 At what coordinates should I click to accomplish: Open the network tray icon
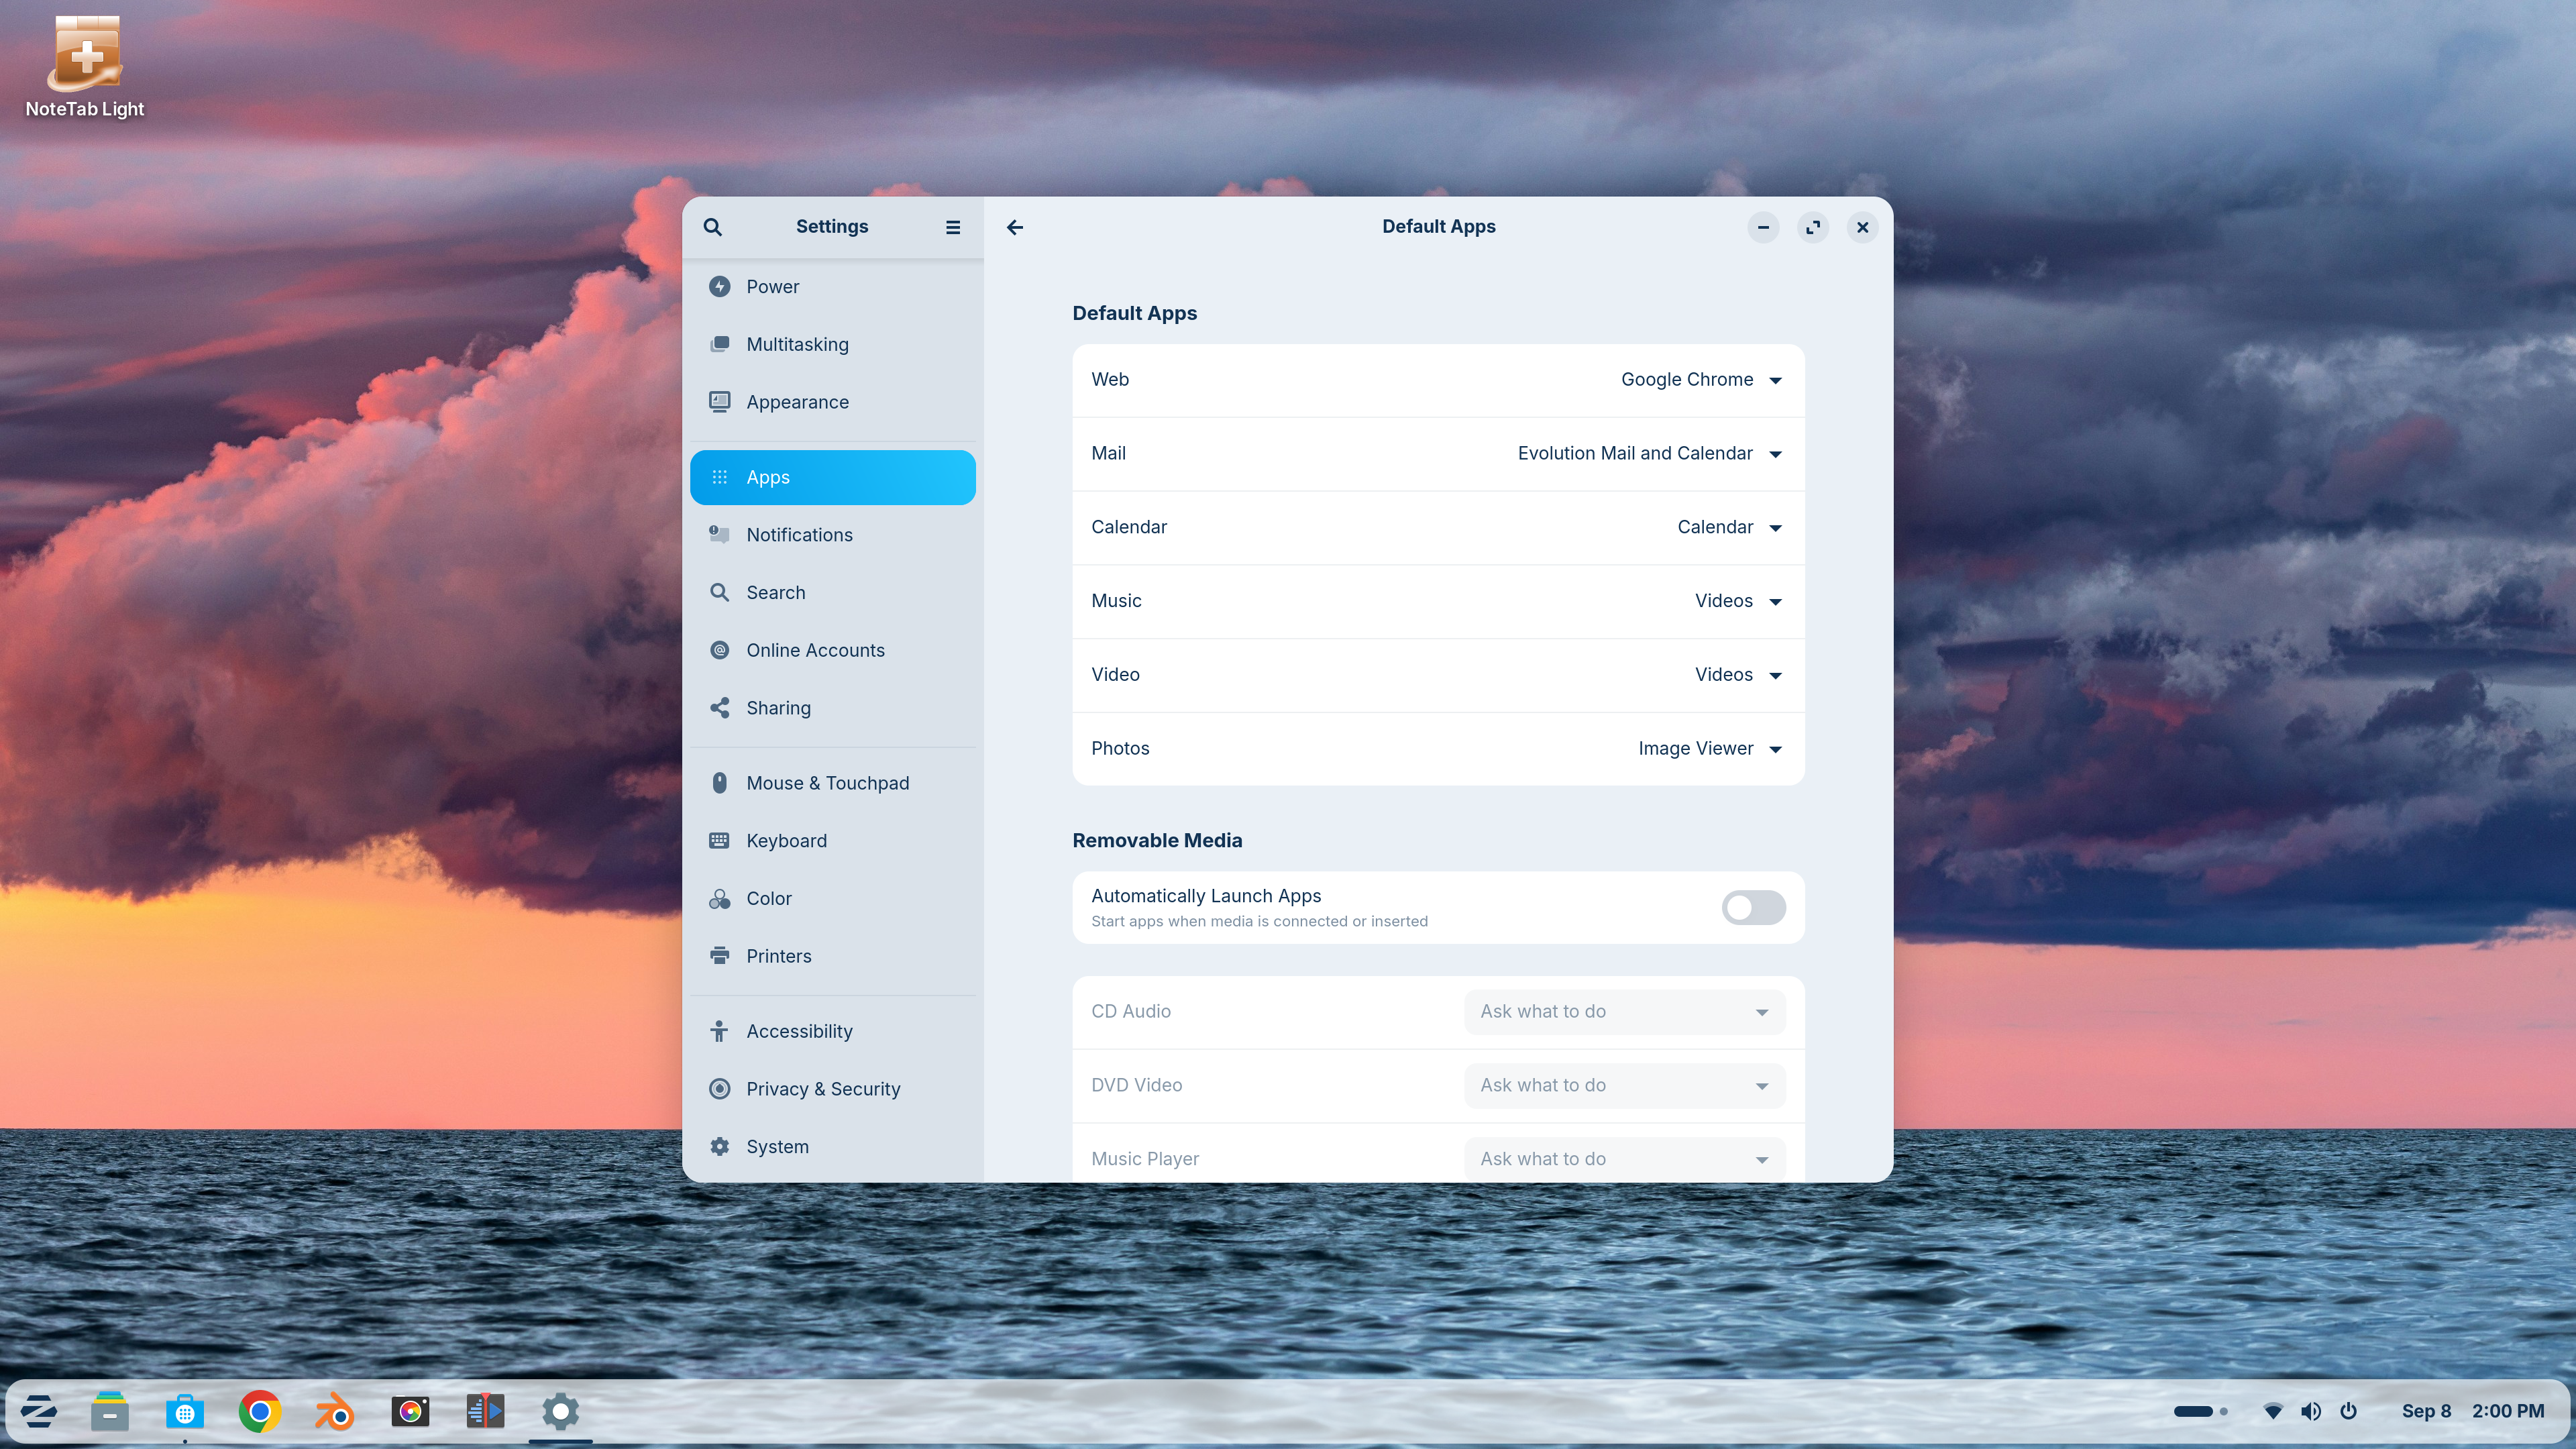[x=2272, y=1411]
